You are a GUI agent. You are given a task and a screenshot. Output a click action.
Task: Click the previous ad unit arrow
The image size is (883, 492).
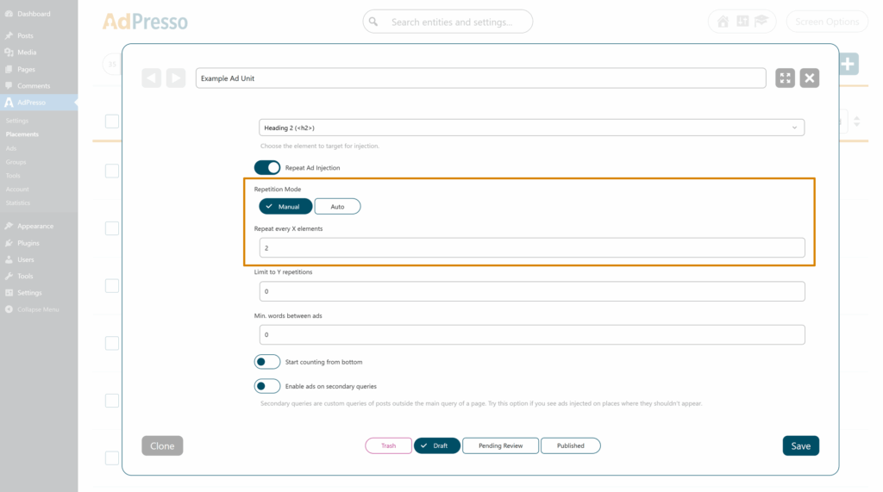[152, 78]
